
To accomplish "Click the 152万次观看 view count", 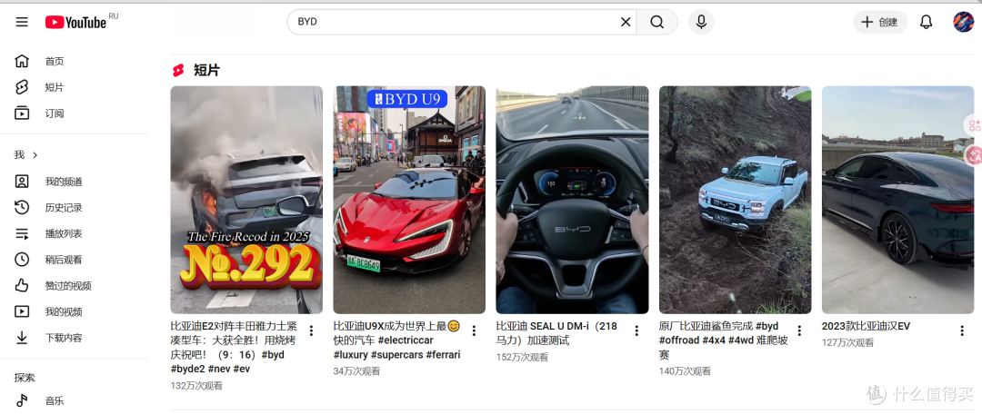I will click(x=522, y=357).
